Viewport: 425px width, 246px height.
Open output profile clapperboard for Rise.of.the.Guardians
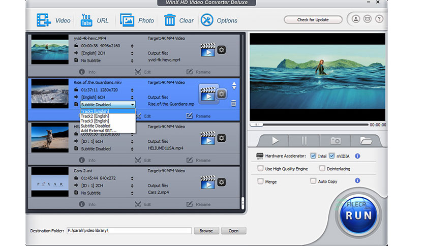(x=208, y=94)
